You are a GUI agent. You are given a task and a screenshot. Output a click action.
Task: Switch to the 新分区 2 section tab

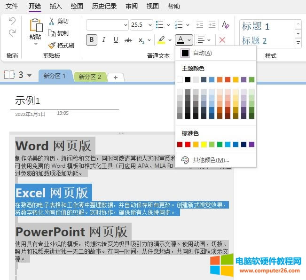tap(90, 77)
